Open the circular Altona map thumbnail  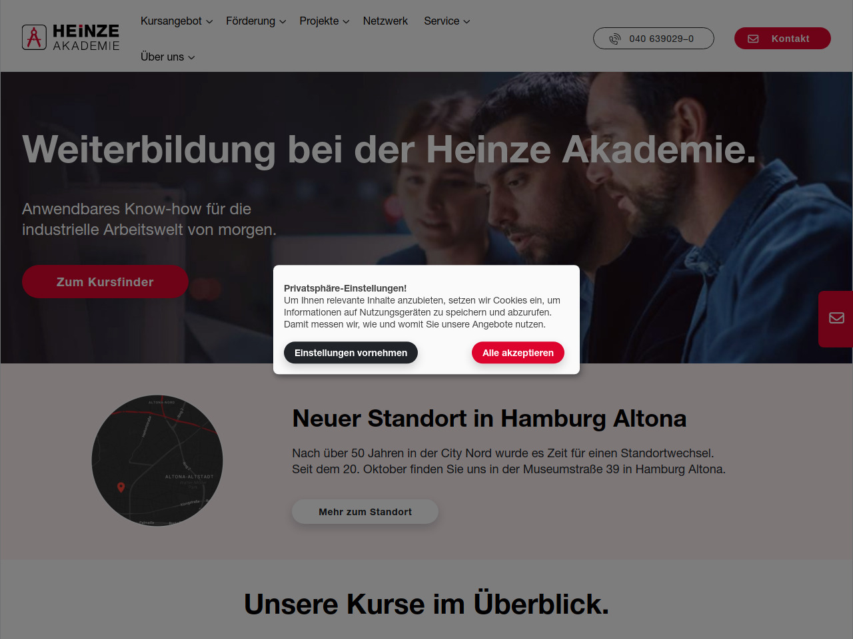click(x=157, y=461)
